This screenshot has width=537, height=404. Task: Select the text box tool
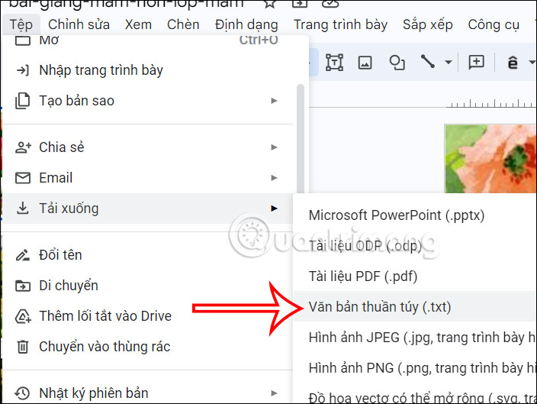[x=334, y=63]
